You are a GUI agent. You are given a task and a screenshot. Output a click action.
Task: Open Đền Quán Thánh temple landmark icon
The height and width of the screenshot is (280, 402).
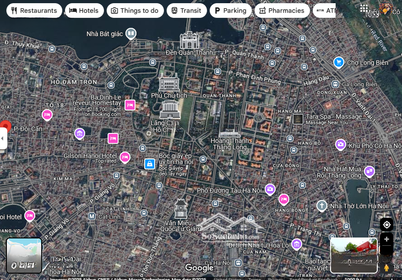[x=190, y=40]
